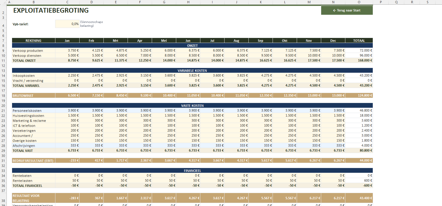The width and height of the screenshot is (442, 206).
Task: Select row header 11
Action: 3,60
